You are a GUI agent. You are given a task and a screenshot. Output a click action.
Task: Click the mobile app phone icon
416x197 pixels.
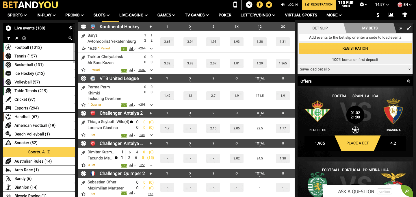tap(235, 5)
